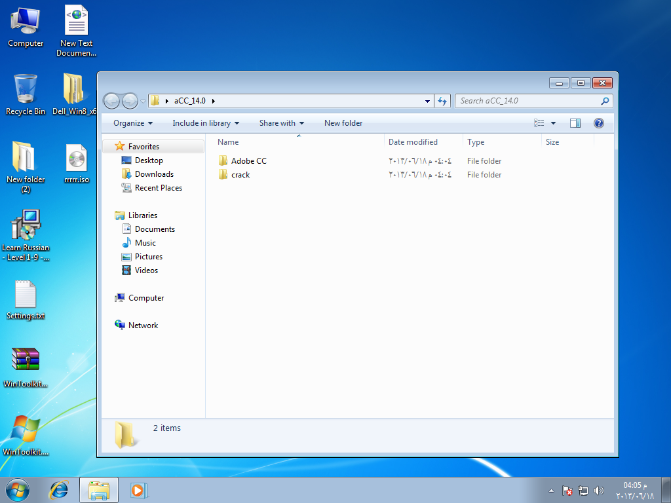Screen dimensions: 671x503
Task: Select the Computer desktop icon
Action: 26,28
